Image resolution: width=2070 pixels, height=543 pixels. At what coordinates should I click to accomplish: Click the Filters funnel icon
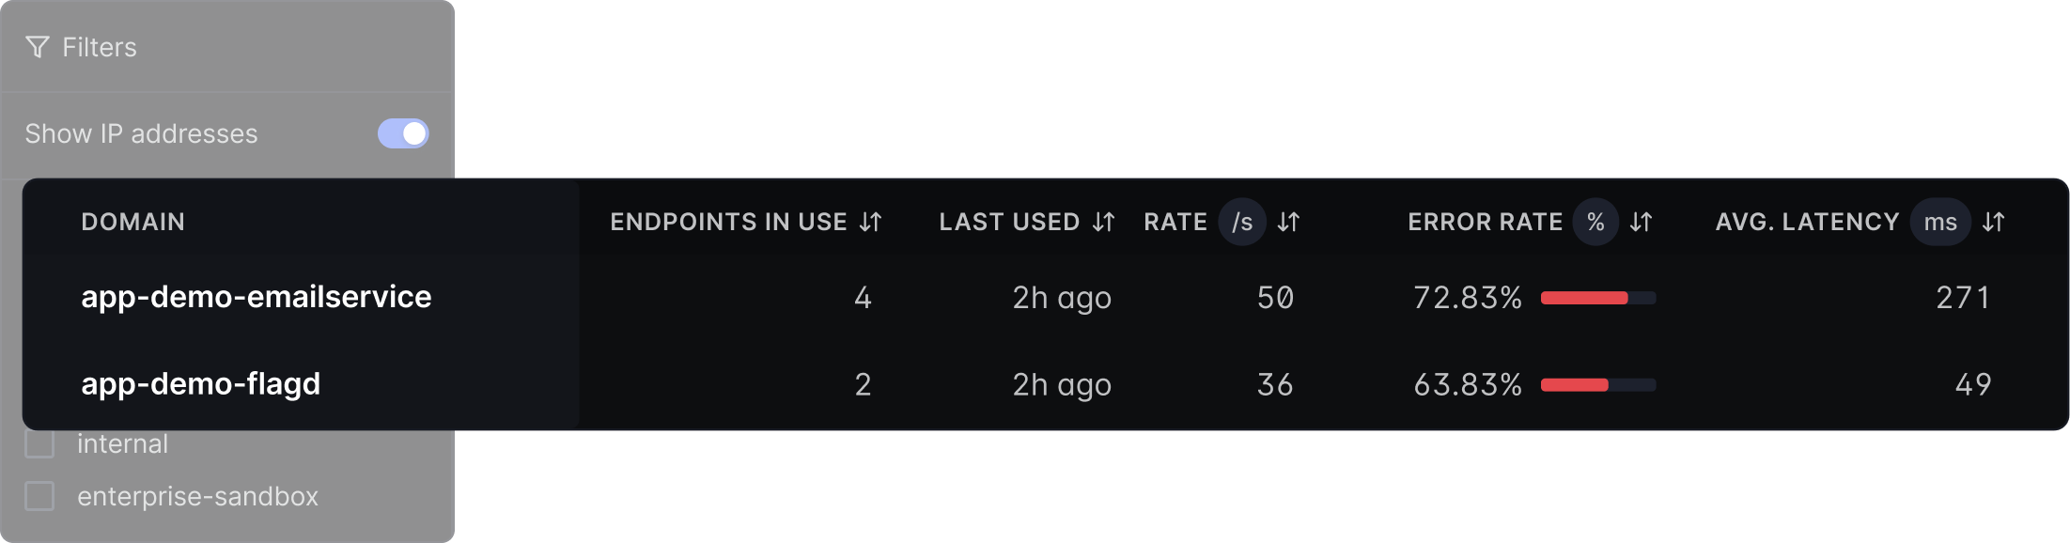(36, 47)
